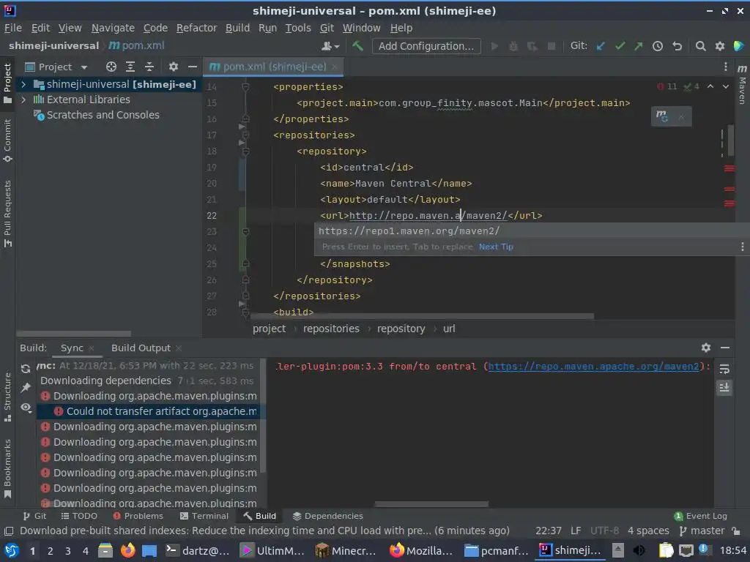Open the Event Log

pyautogui.click(x=701, y=516)
